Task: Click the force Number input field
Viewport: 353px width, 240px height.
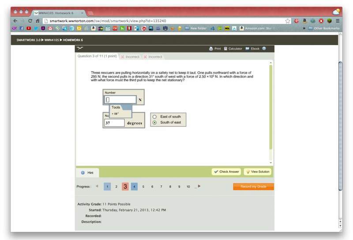Action: tap(120, 99)
